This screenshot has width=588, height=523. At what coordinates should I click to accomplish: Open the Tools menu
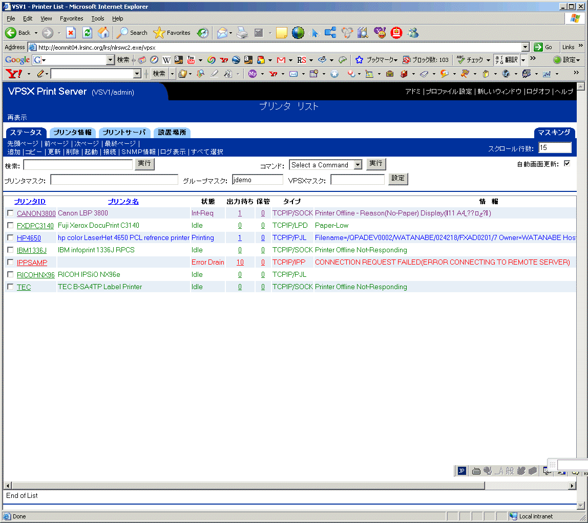(x=97, y=18)
